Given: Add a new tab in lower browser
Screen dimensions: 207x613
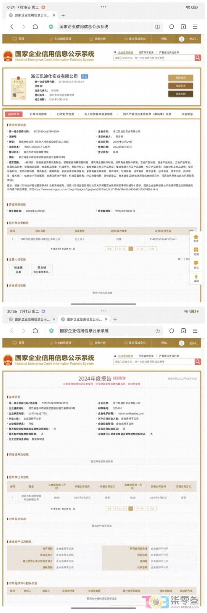Looking at the screenshot, I should [x=115, y=319].
